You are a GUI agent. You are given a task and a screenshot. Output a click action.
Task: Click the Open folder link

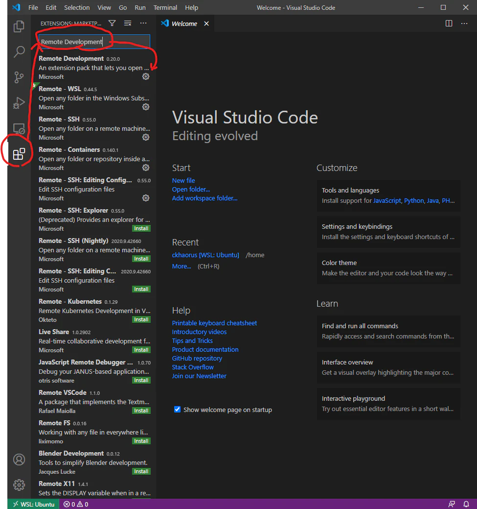(191, 189)
